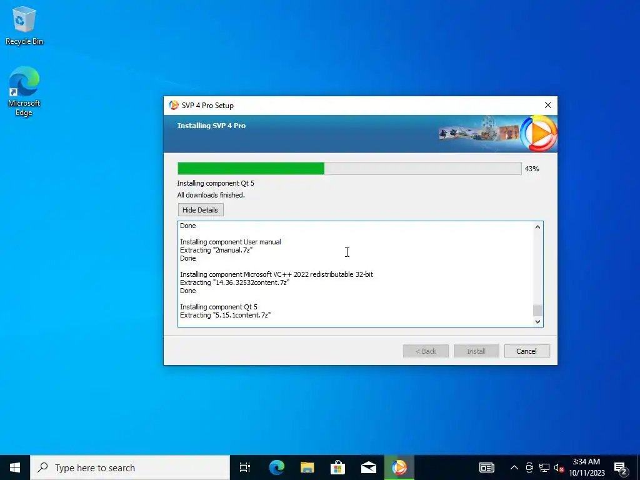Click the Type here to search box

[x=130, y=467]
